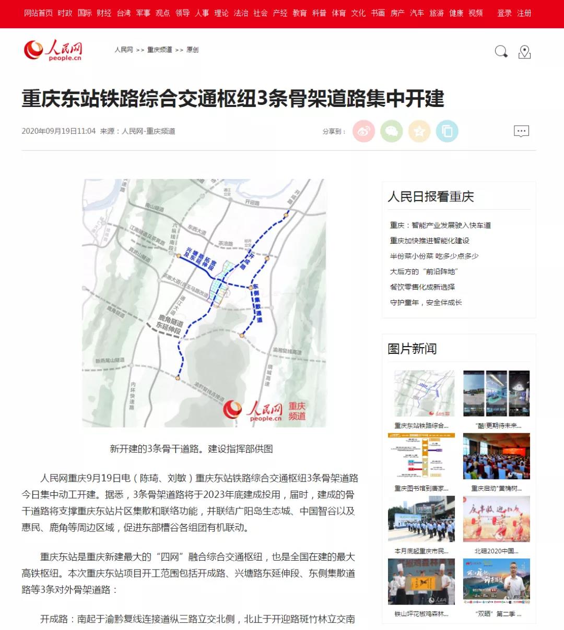Click the caption 重庆图书馆到唐家...
The height and width of the screenshot is (630, 564).
pyautogui.click(x=421, y=489)
